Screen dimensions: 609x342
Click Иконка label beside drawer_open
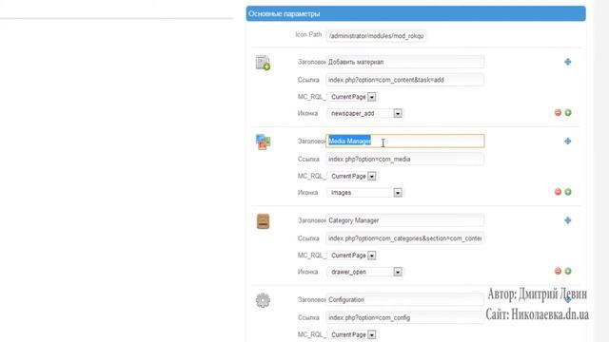308,272
